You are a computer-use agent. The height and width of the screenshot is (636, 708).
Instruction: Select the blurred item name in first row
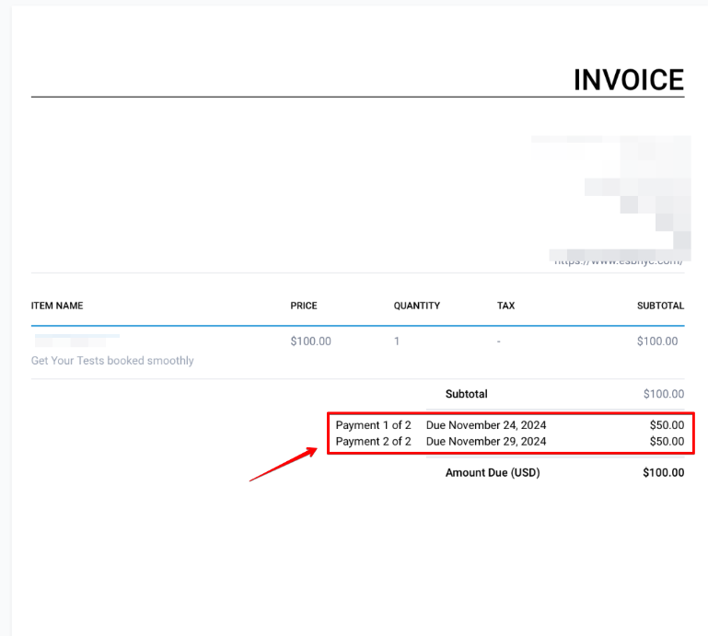[75, 341]
